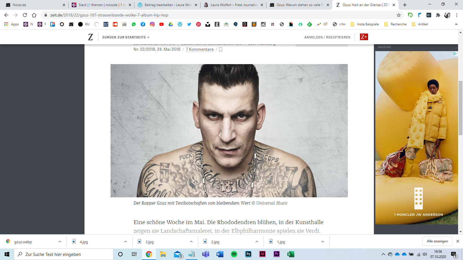Screen dimensions: 463x260
Task: Expand options for 1.jpg download
Action: pos(323,242)
